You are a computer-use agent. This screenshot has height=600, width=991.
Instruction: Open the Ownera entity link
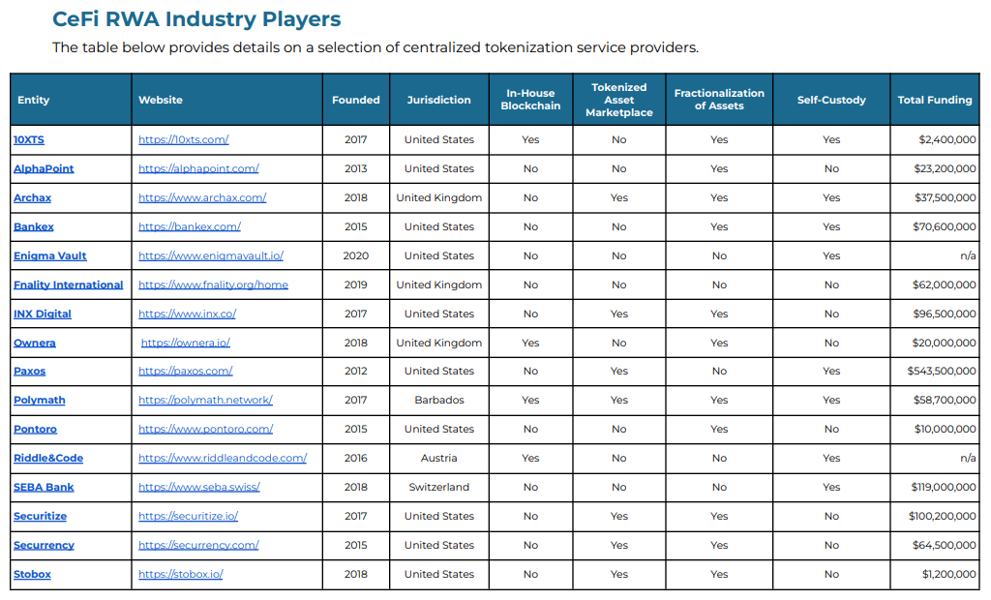coord(35,344)
